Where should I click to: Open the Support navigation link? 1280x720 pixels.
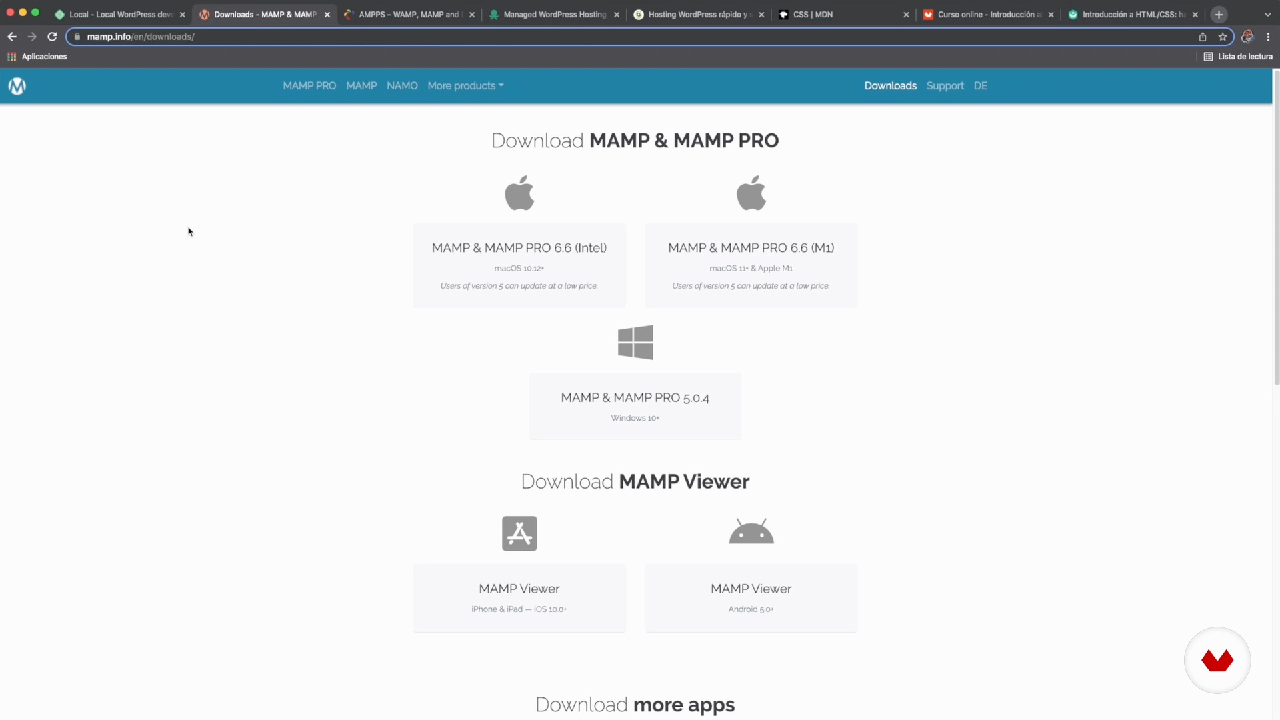click(x=945, y=86)
